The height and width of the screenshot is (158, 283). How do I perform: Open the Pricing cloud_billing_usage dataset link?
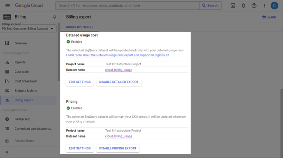pyautogui.click(x=118, y=136)
